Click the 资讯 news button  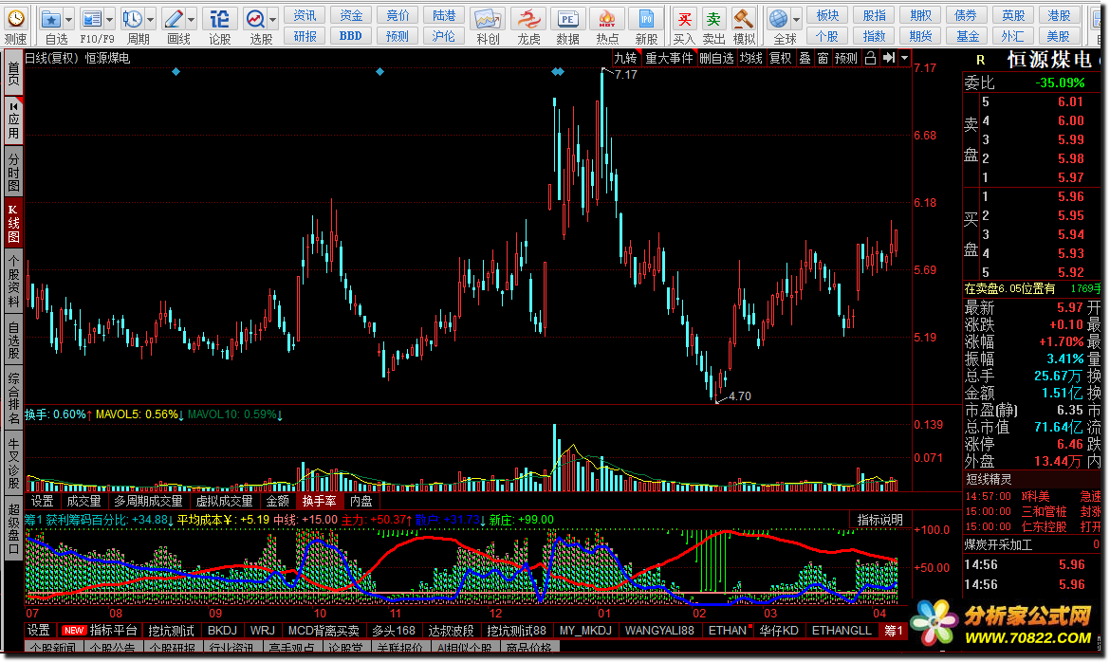point(305,15)
